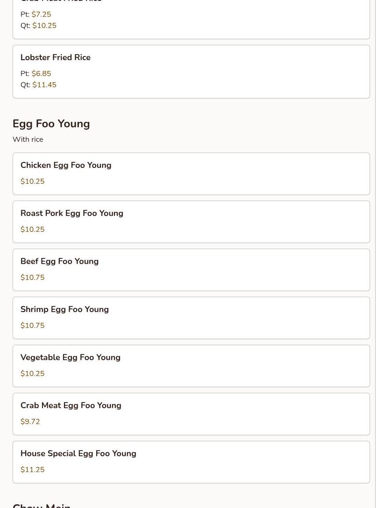This screenshot has height=508, width=385.
Task: Select the Lobster Fried Rice item
Action: pyautogui.click(x=56, y=57)
